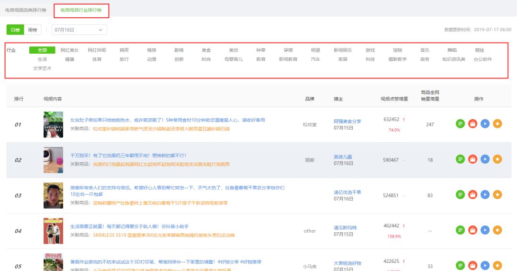Click blue play icon in 小马良 row
Image resolution: width=517 pixels, height=271 pixels.
[x=485, y=265]
